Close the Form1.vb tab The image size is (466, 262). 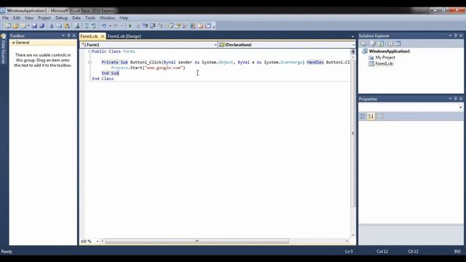pyautogui.click(x=103, y=36)
